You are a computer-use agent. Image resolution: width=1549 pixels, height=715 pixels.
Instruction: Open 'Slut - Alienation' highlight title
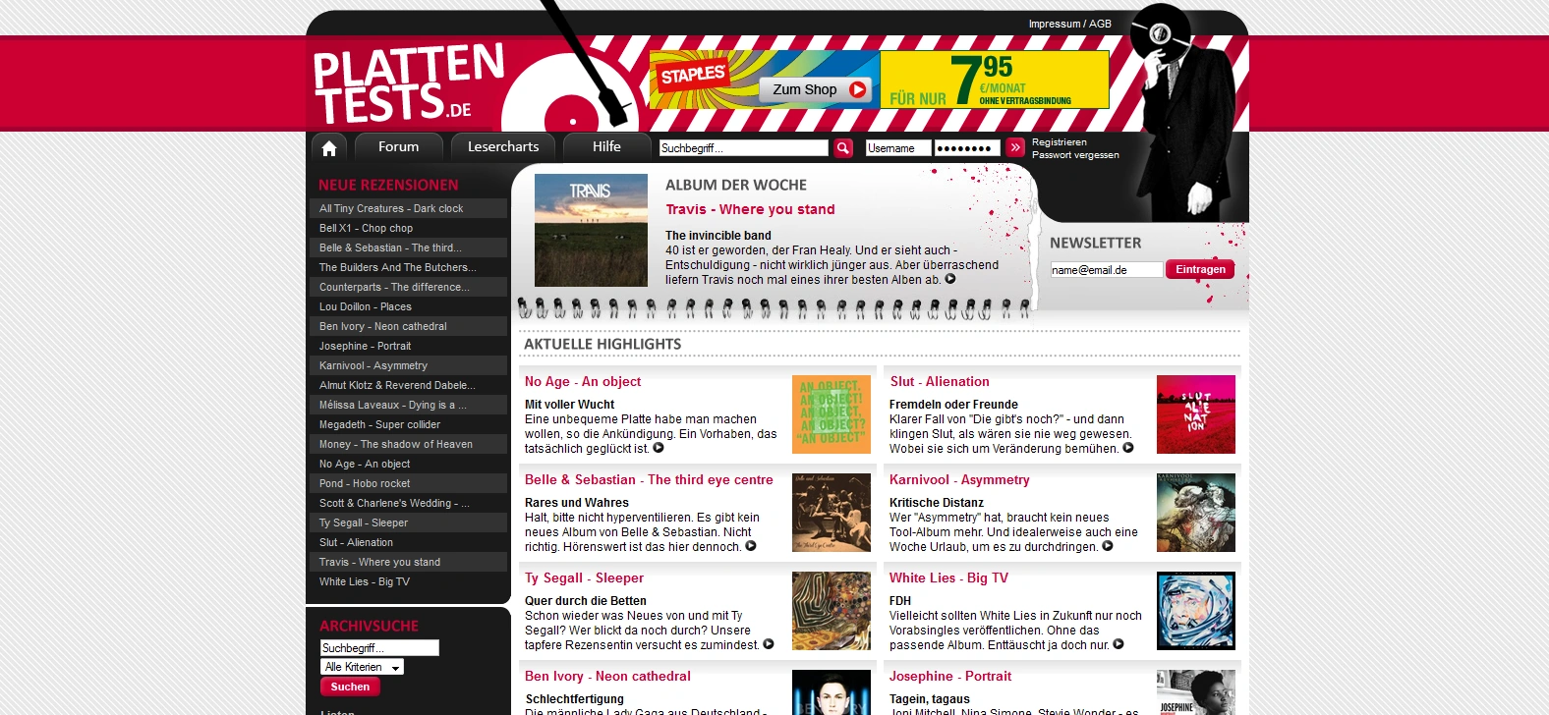pyautogui.click(x=940, y=382)
